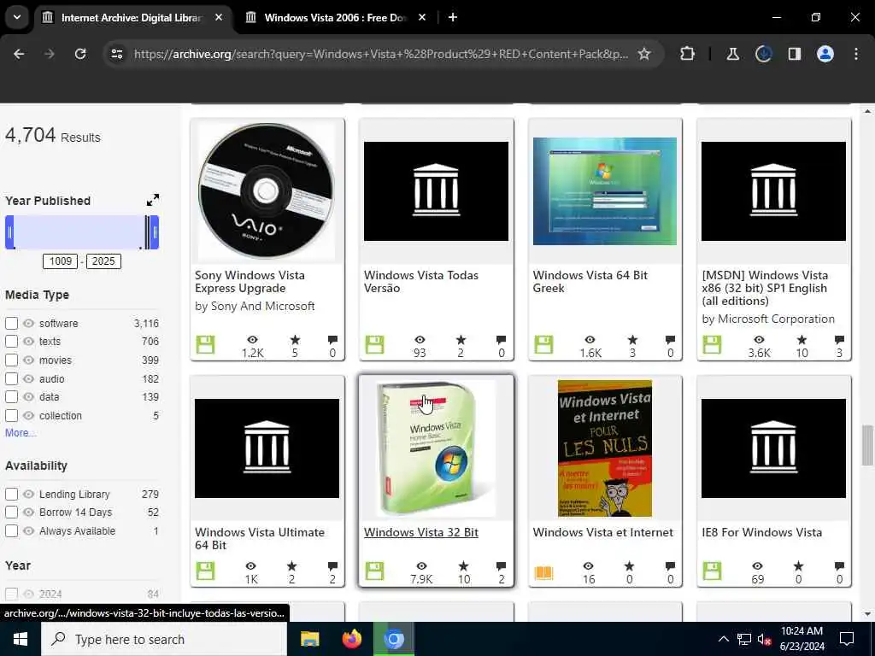
Task: Open Windows Vista 32 Bit link
Action: 421,532
